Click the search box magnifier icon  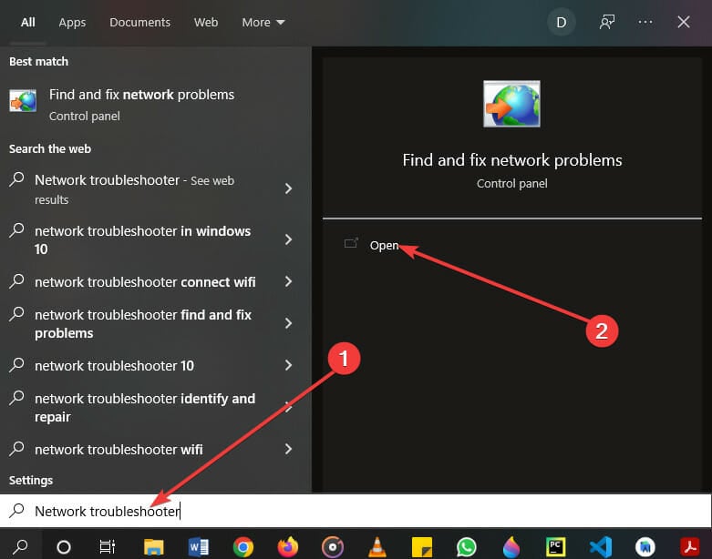click(16, 511)
